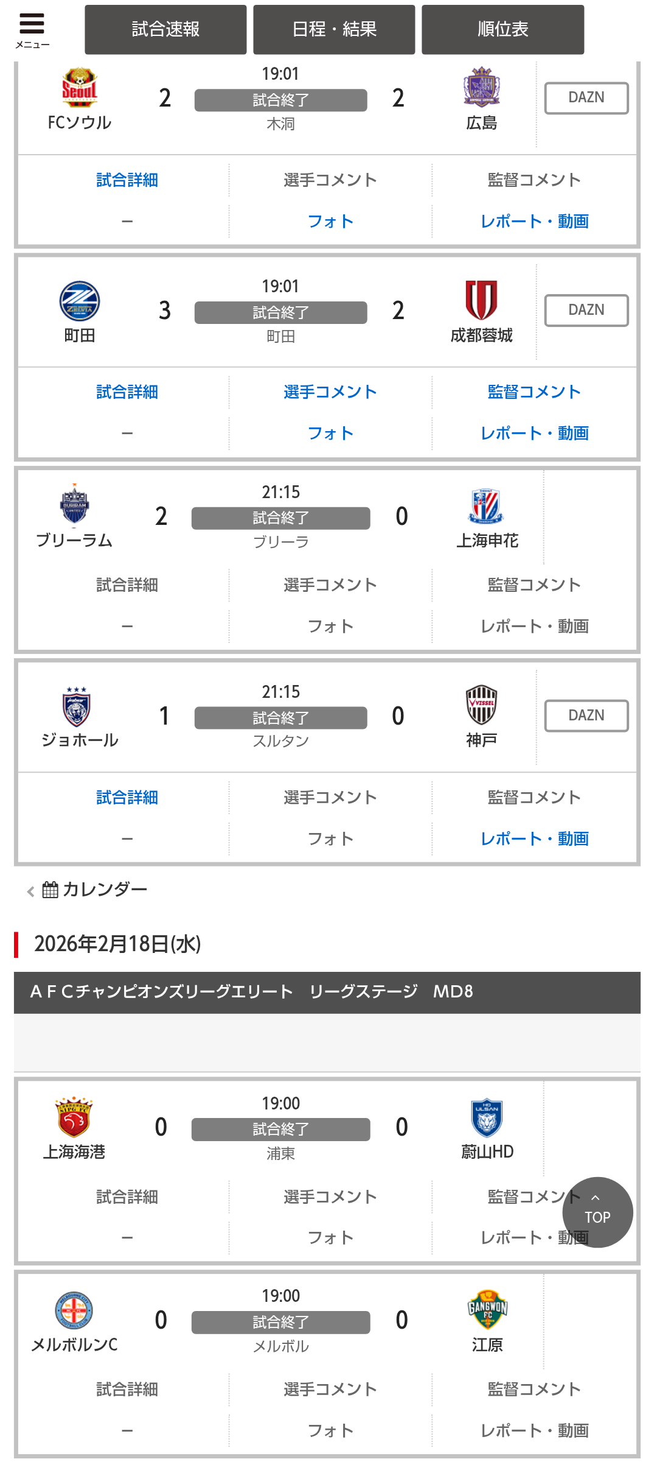View フォト for FCソウル vs 広島
The image size is (657, 1473).
(x=330, y=222)
